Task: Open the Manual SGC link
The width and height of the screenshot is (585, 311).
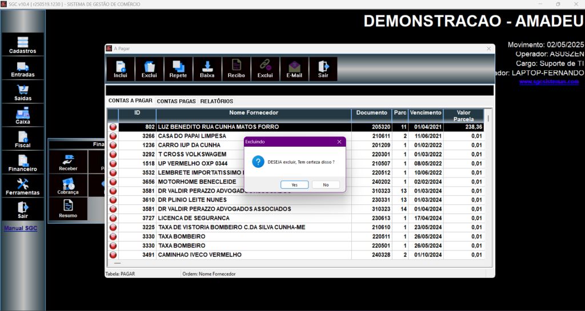Action: coord(21,228)
